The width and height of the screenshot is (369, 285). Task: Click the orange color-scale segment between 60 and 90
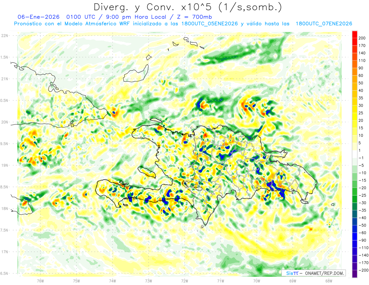(355, 71)
